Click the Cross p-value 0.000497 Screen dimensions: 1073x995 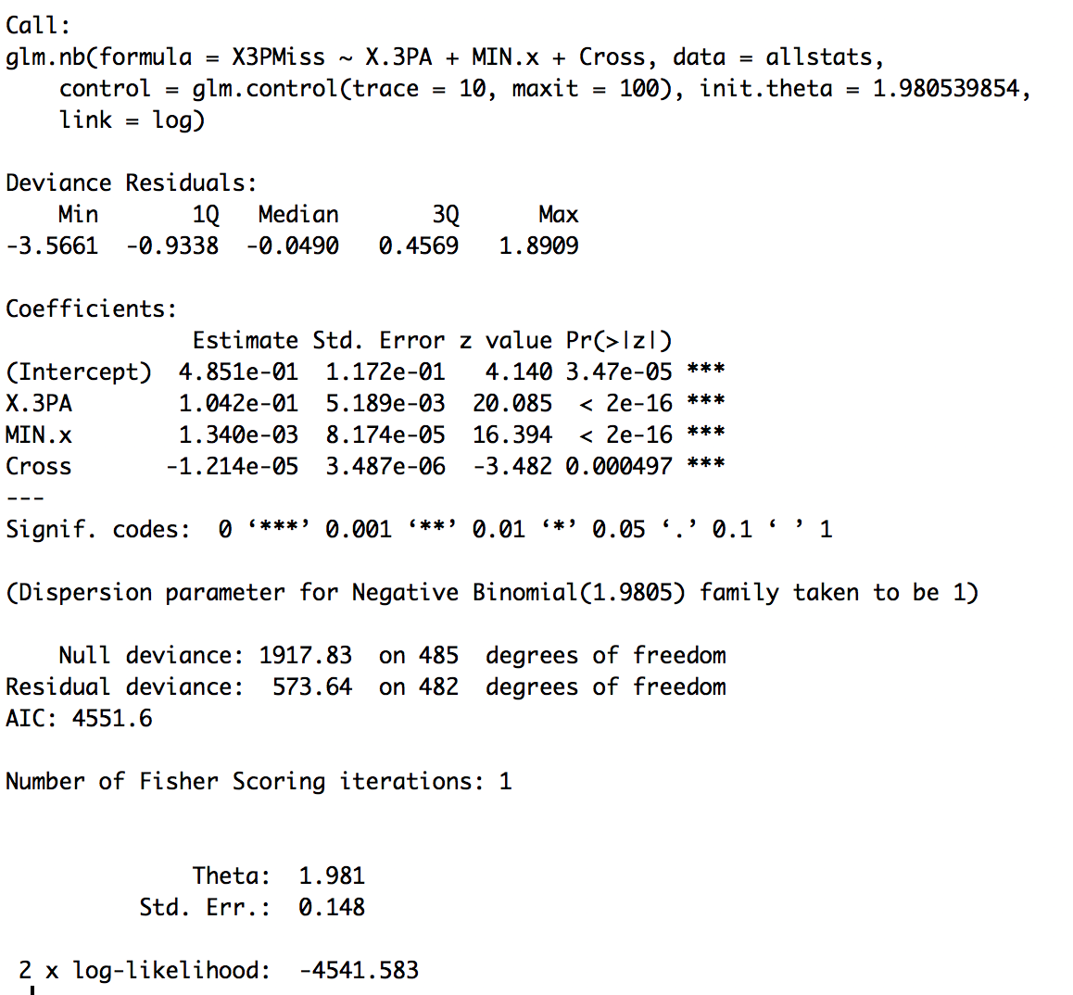(618, 466)
